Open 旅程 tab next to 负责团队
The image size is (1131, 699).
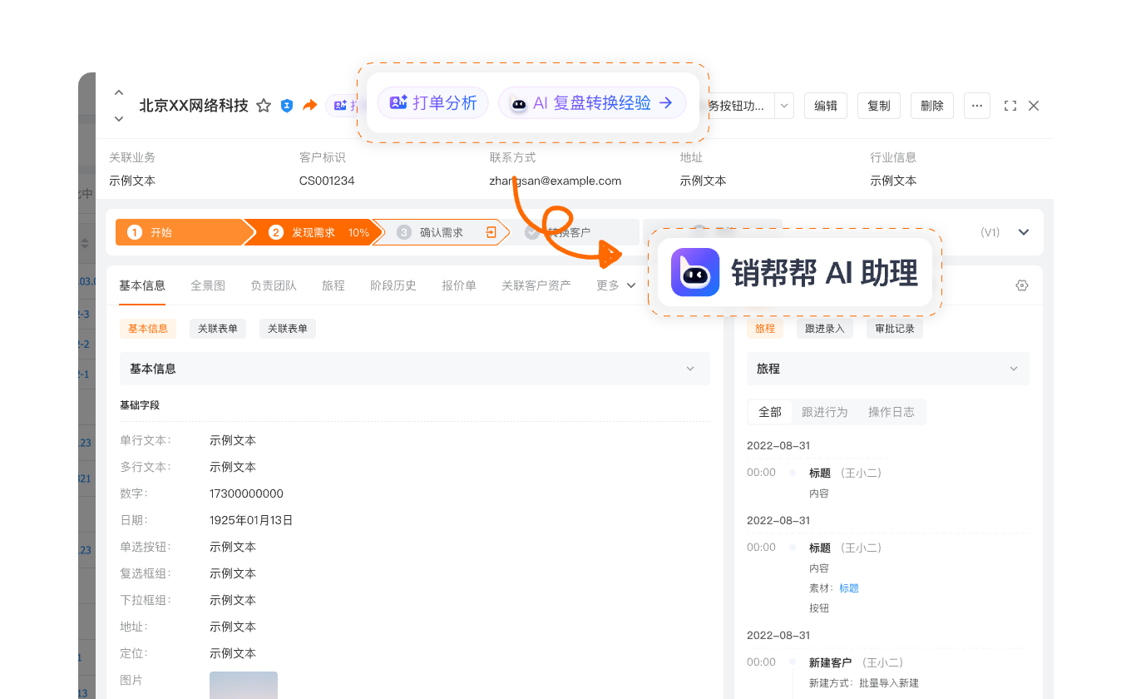click(333, 285)
